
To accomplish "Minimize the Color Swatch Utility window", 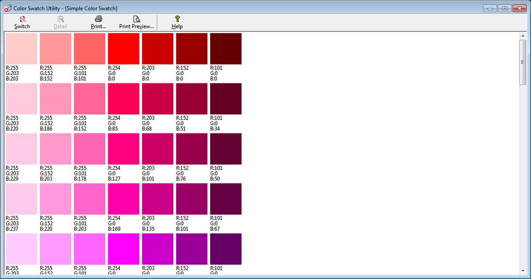I will tap(490, 8).
